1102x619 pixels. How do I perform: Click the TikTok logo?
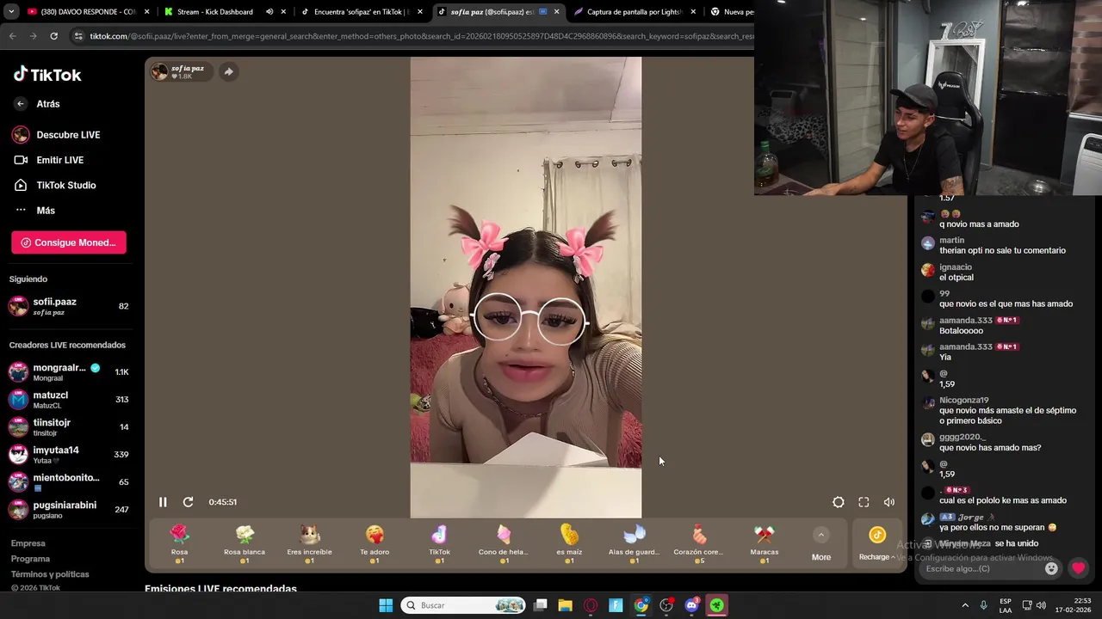pos(47,75)
